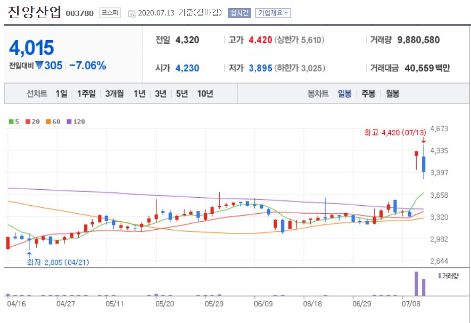471x323 pixels.
Task: Click the 04/16 date on the axis
Action: pos(16,303)
